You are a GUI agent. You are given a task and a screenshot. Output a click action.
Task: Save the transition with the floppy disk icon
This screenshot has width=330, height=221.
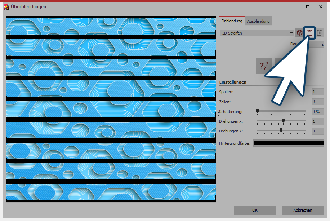309,33
